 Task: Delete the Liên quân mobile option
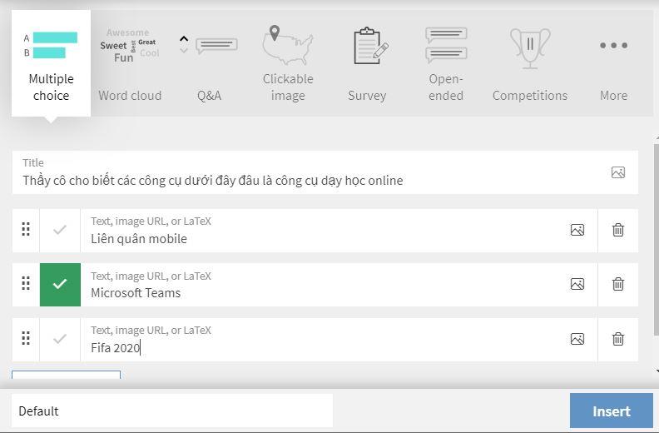click(x=617, y=230)
